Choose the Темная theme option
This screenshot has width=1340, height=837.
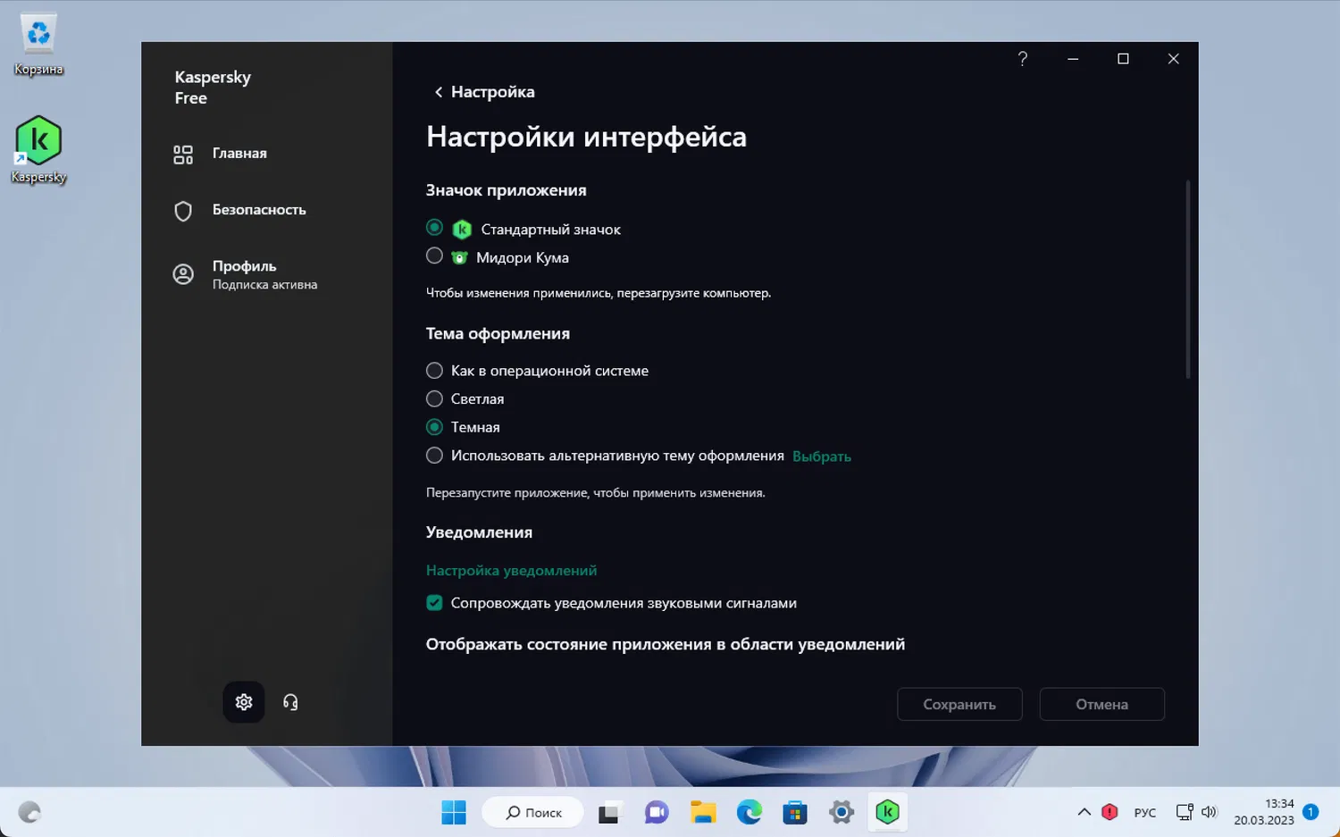coord(434,428)
